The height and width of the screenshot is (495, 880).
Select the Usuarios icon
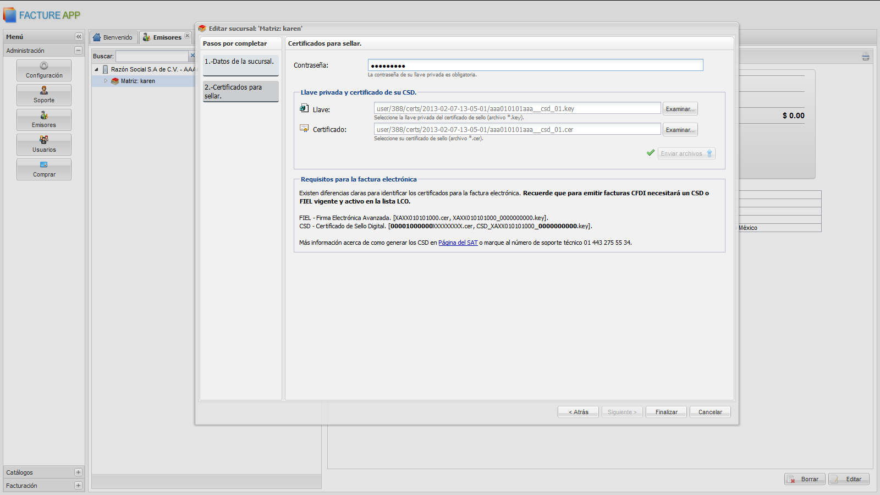(x=44, y=140)
